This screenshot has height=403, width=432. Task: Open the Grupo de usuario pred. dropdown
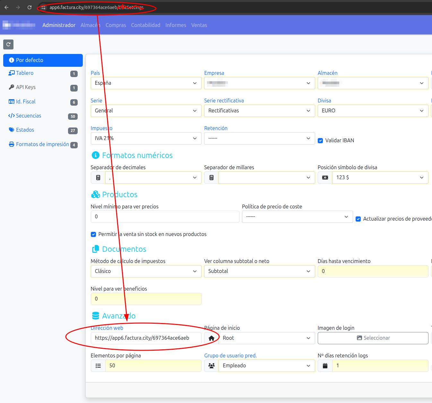pos(267,365)
